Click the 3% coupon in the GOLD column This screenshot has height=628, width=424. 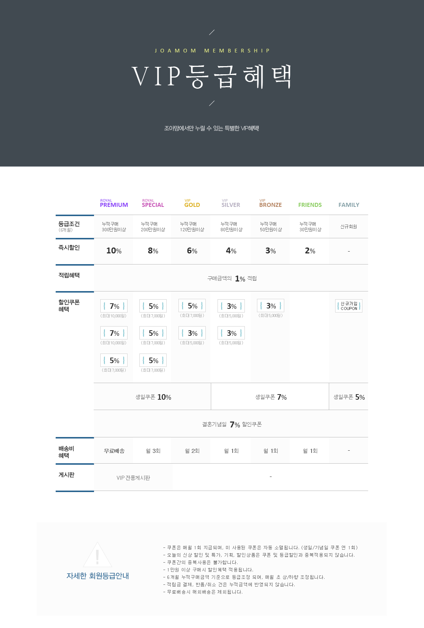(192, 333)
